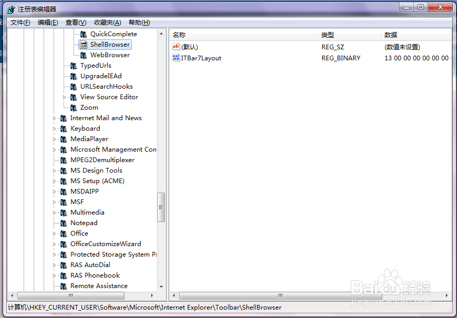Open the 编辑(E) menu
Viewport: 457px width, 318px height.
pos(48,23)
